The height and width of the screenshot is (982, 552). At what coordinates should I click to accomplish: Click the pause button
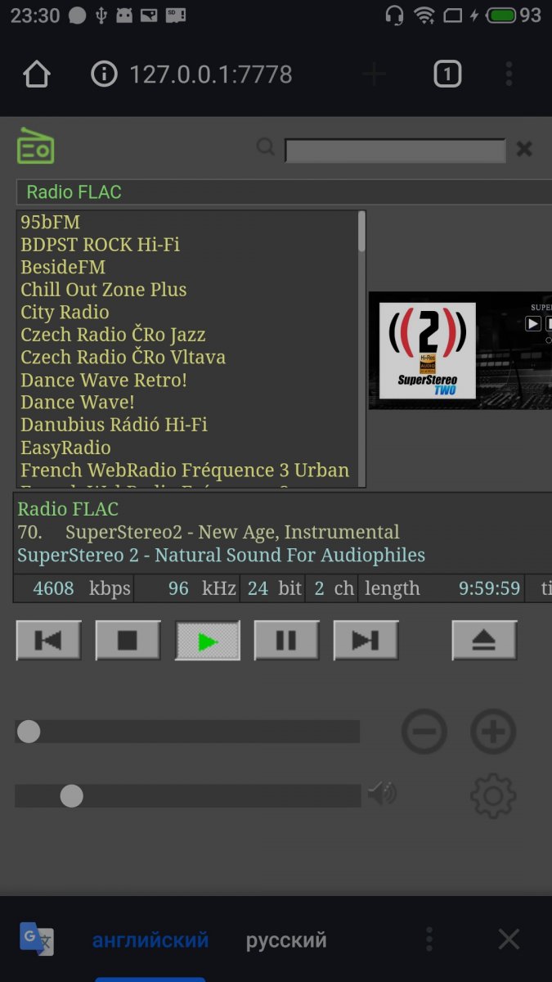[286, 640]
